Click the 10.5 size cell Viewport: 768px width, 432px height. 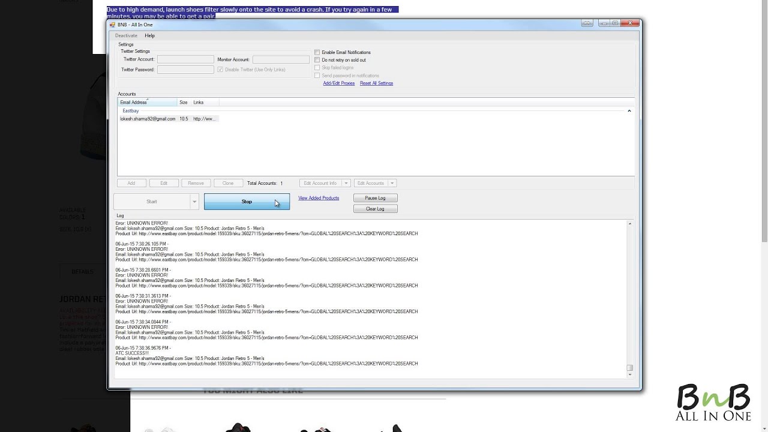(184, 119)
